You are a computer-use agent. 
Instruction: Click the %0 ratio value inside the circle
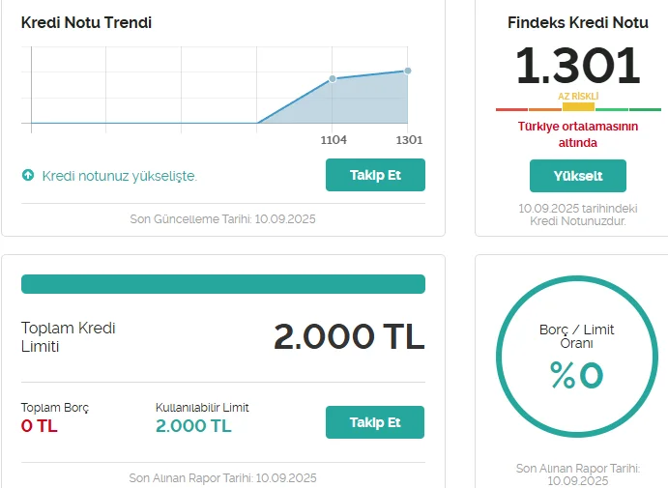click(576, 375)
